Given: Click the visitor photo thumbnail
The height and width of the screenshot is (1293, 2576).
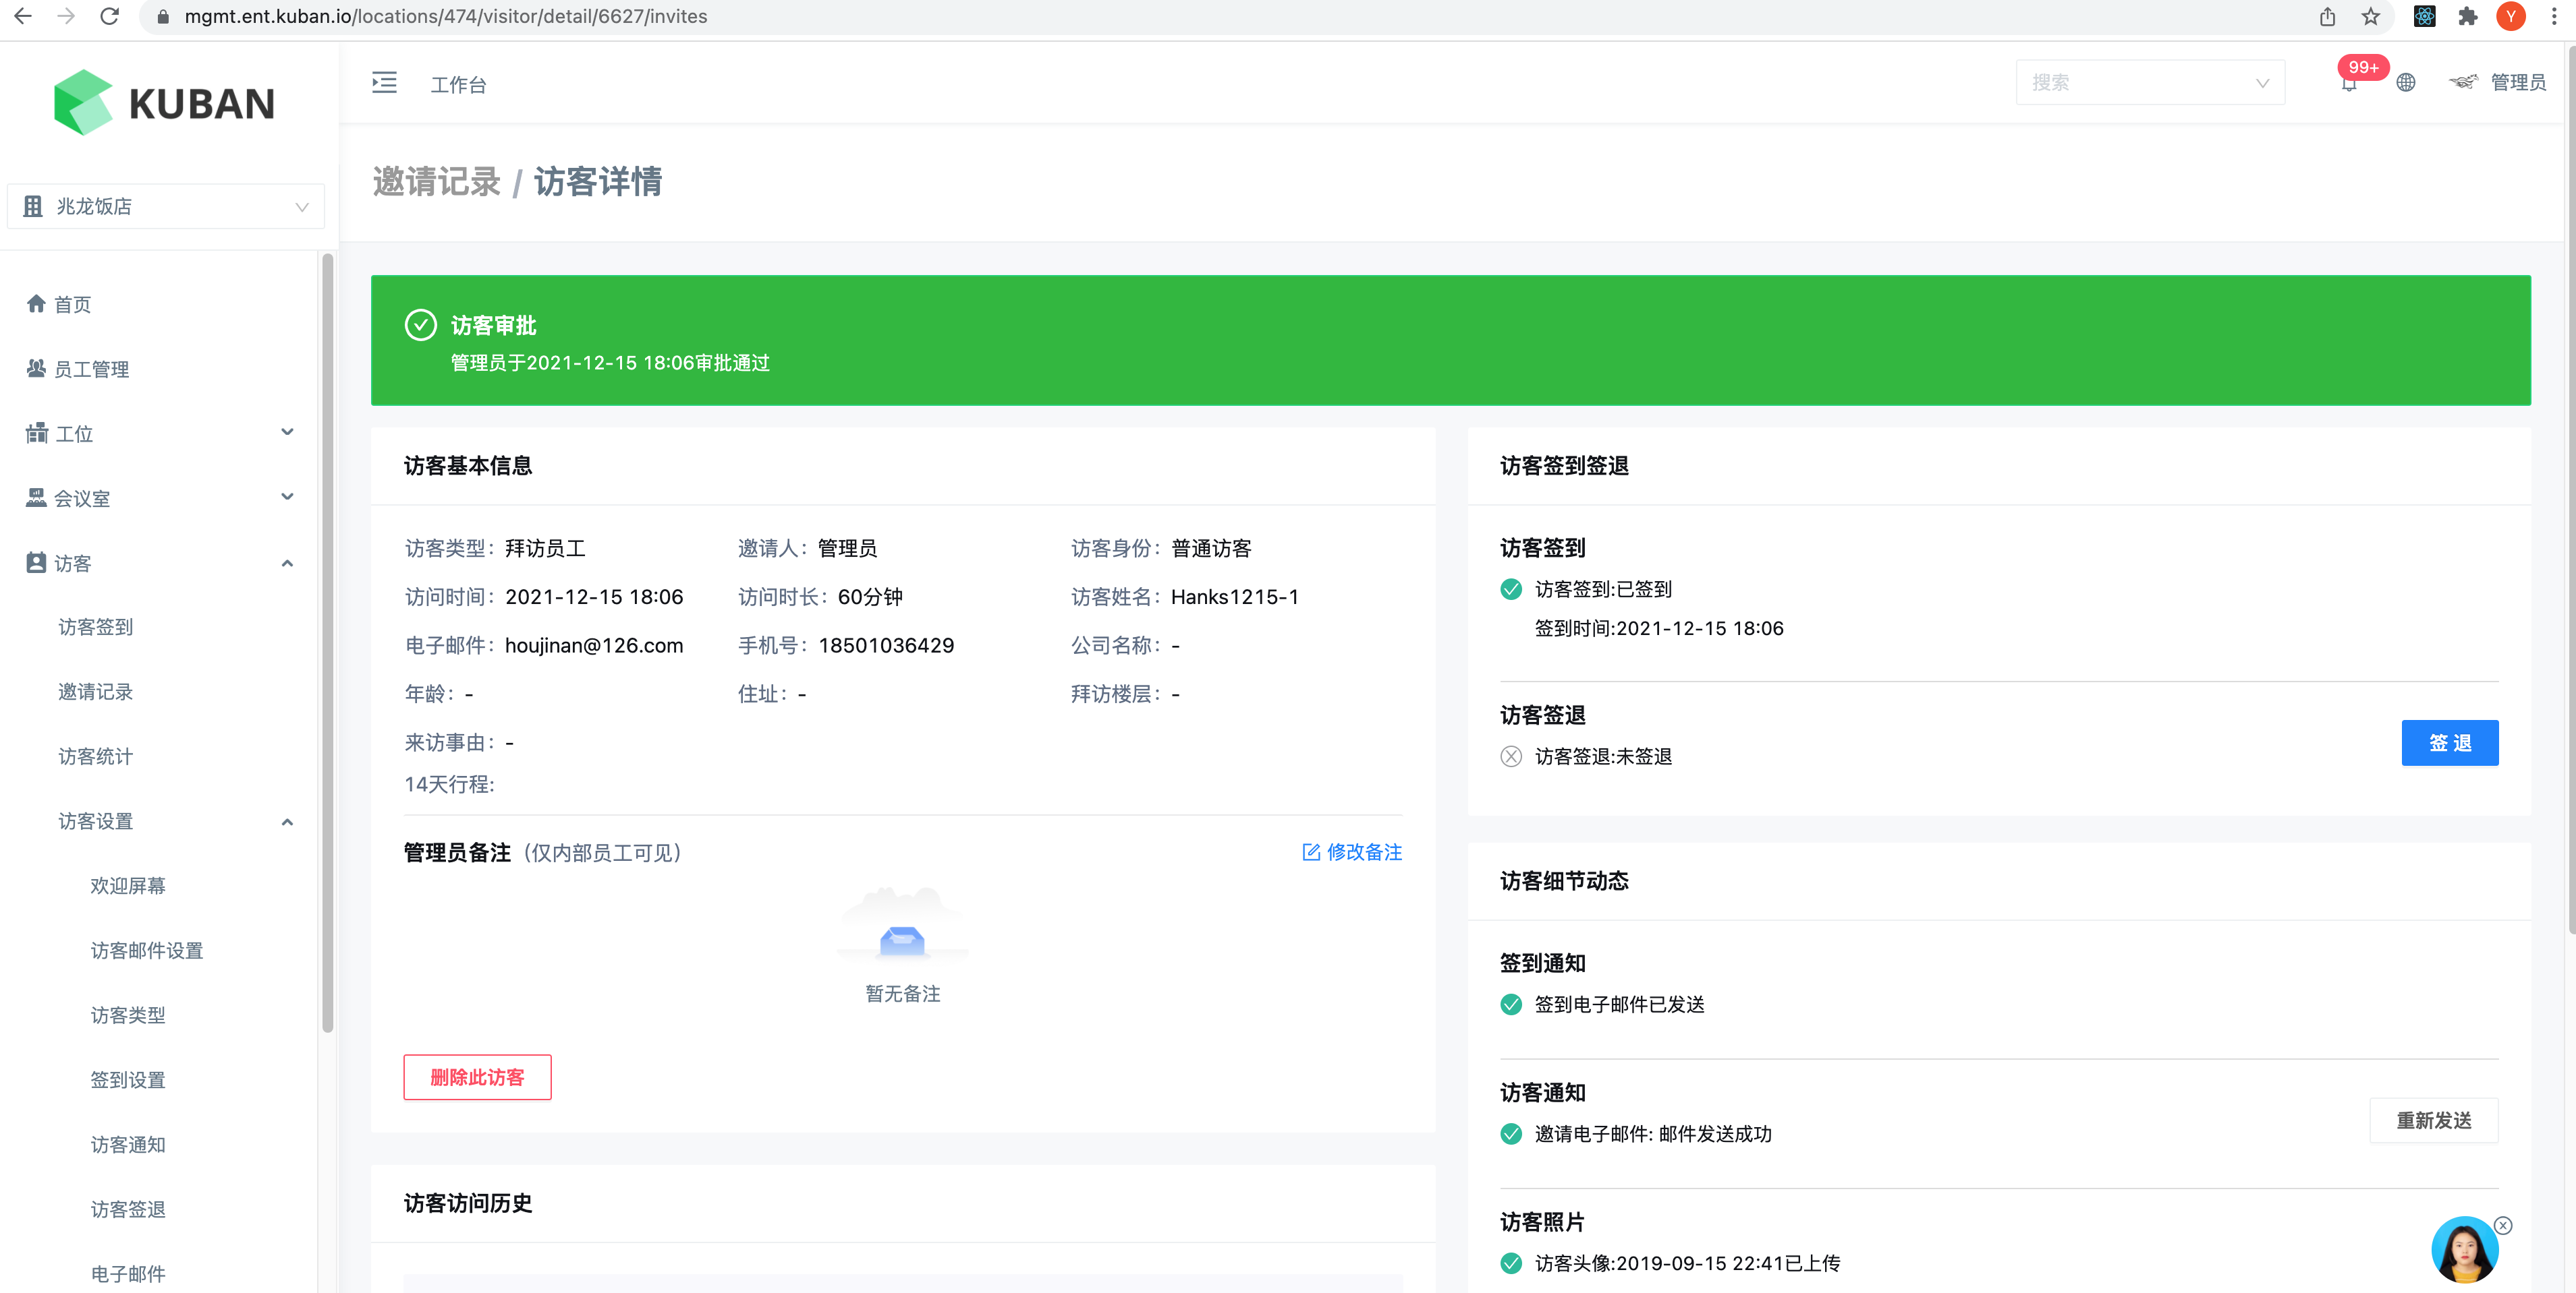Looking at the screenshot, I should pyautogui.click(x=2464, y=1250).
